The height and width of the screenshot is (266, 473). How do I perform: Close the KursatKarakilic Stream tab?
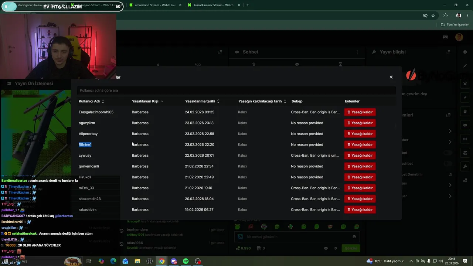coord(239,5)
